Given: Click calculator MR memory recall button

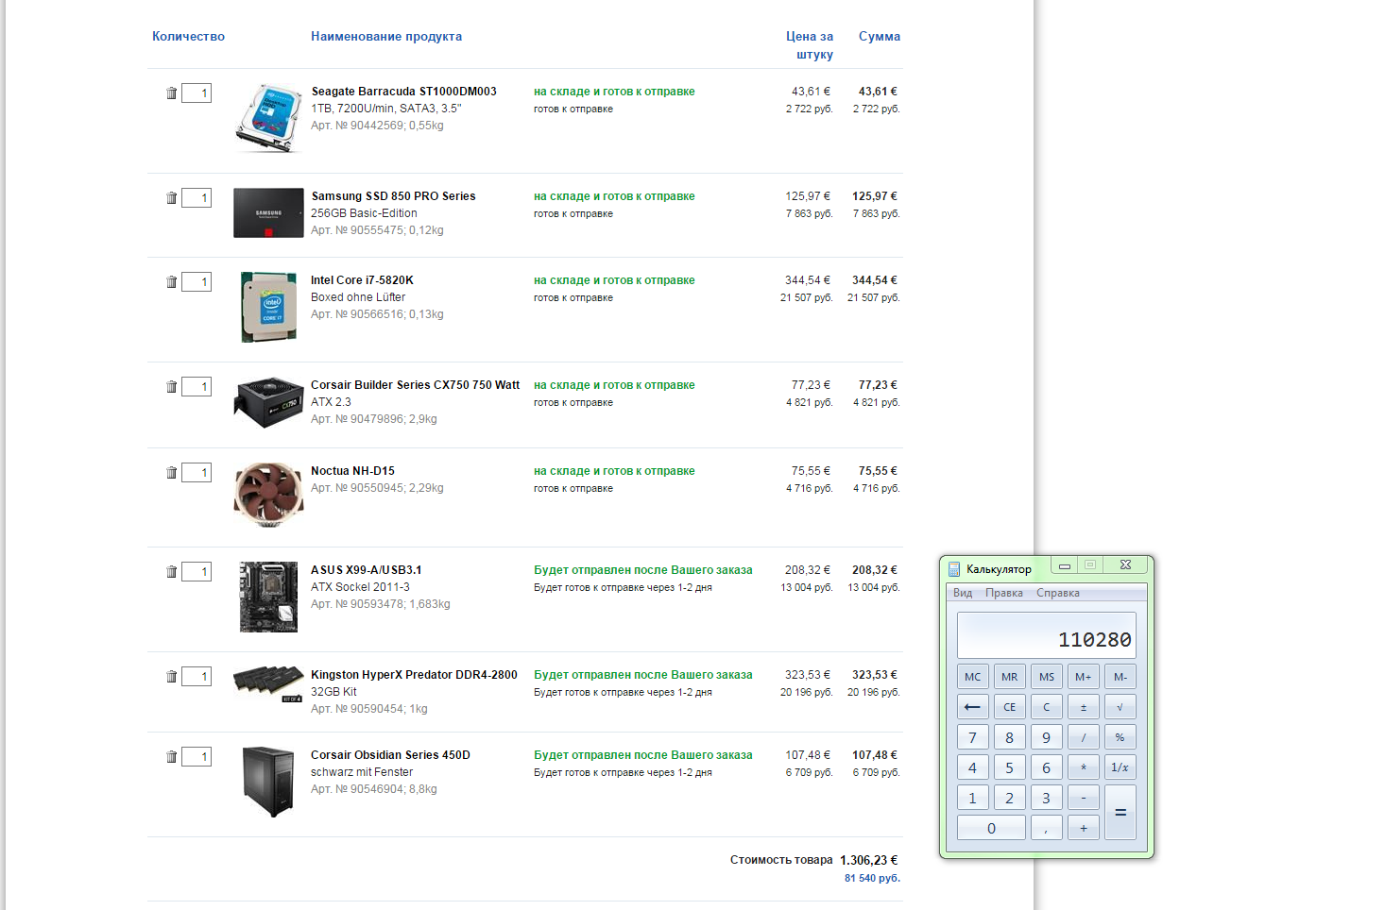Looking at the screenshot, I should (x=1009, y=677).
